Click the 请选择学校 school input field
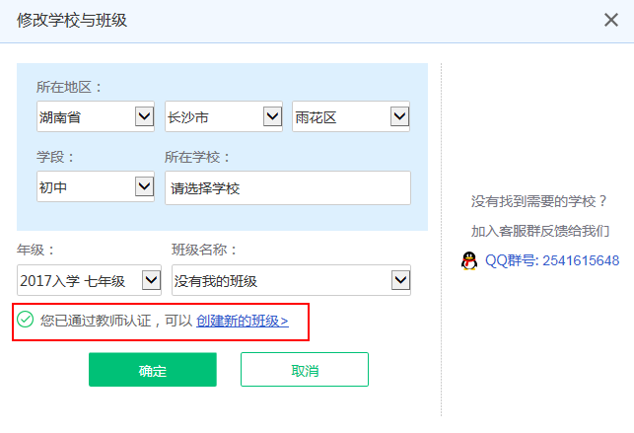This screenshot has width=634, height=433. click(288, 188)
